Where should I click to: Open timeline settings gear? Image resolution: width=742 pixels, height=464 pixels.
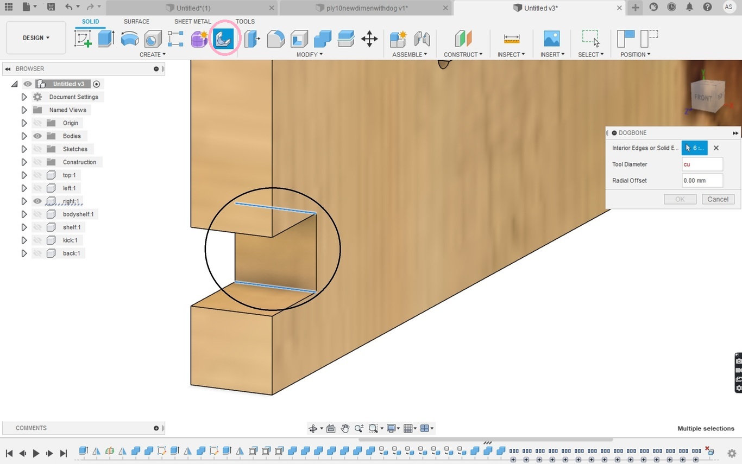732,453
